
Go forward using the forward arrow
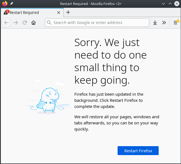click(16, 23)
